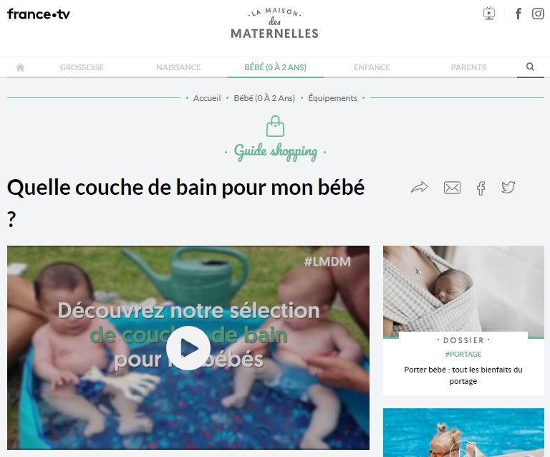Open the Instagram icon in header
Image resolution: width=550 pixels, height=457 pixels.
[538, 14]
